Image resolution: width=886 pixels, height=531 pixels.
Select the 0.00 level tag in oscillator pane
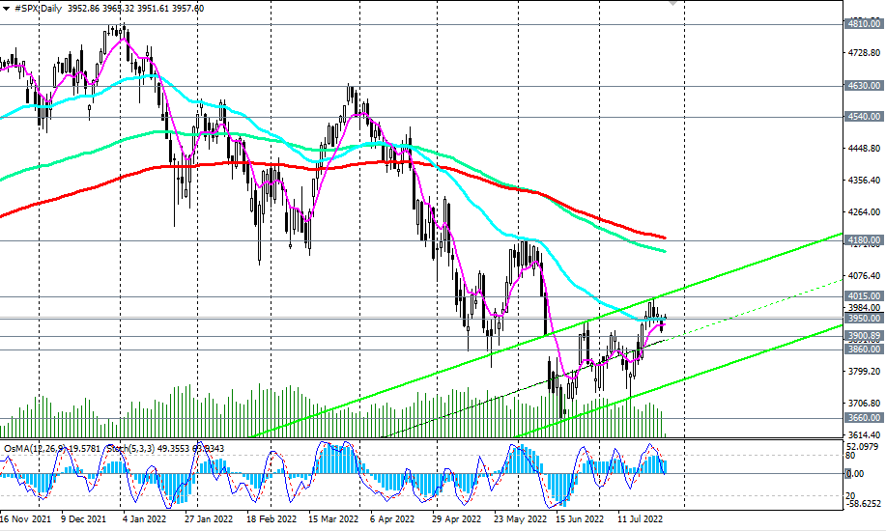tap(855, 473)
